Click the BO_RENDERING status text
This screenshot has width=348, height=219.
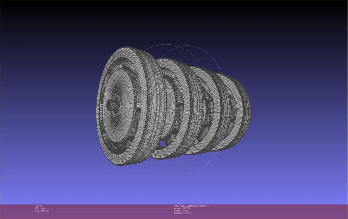tap(42, 211)
